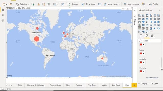This screenshot has width=163, height=91.
Task: Select the Funnel visualization
Action: 143,22
